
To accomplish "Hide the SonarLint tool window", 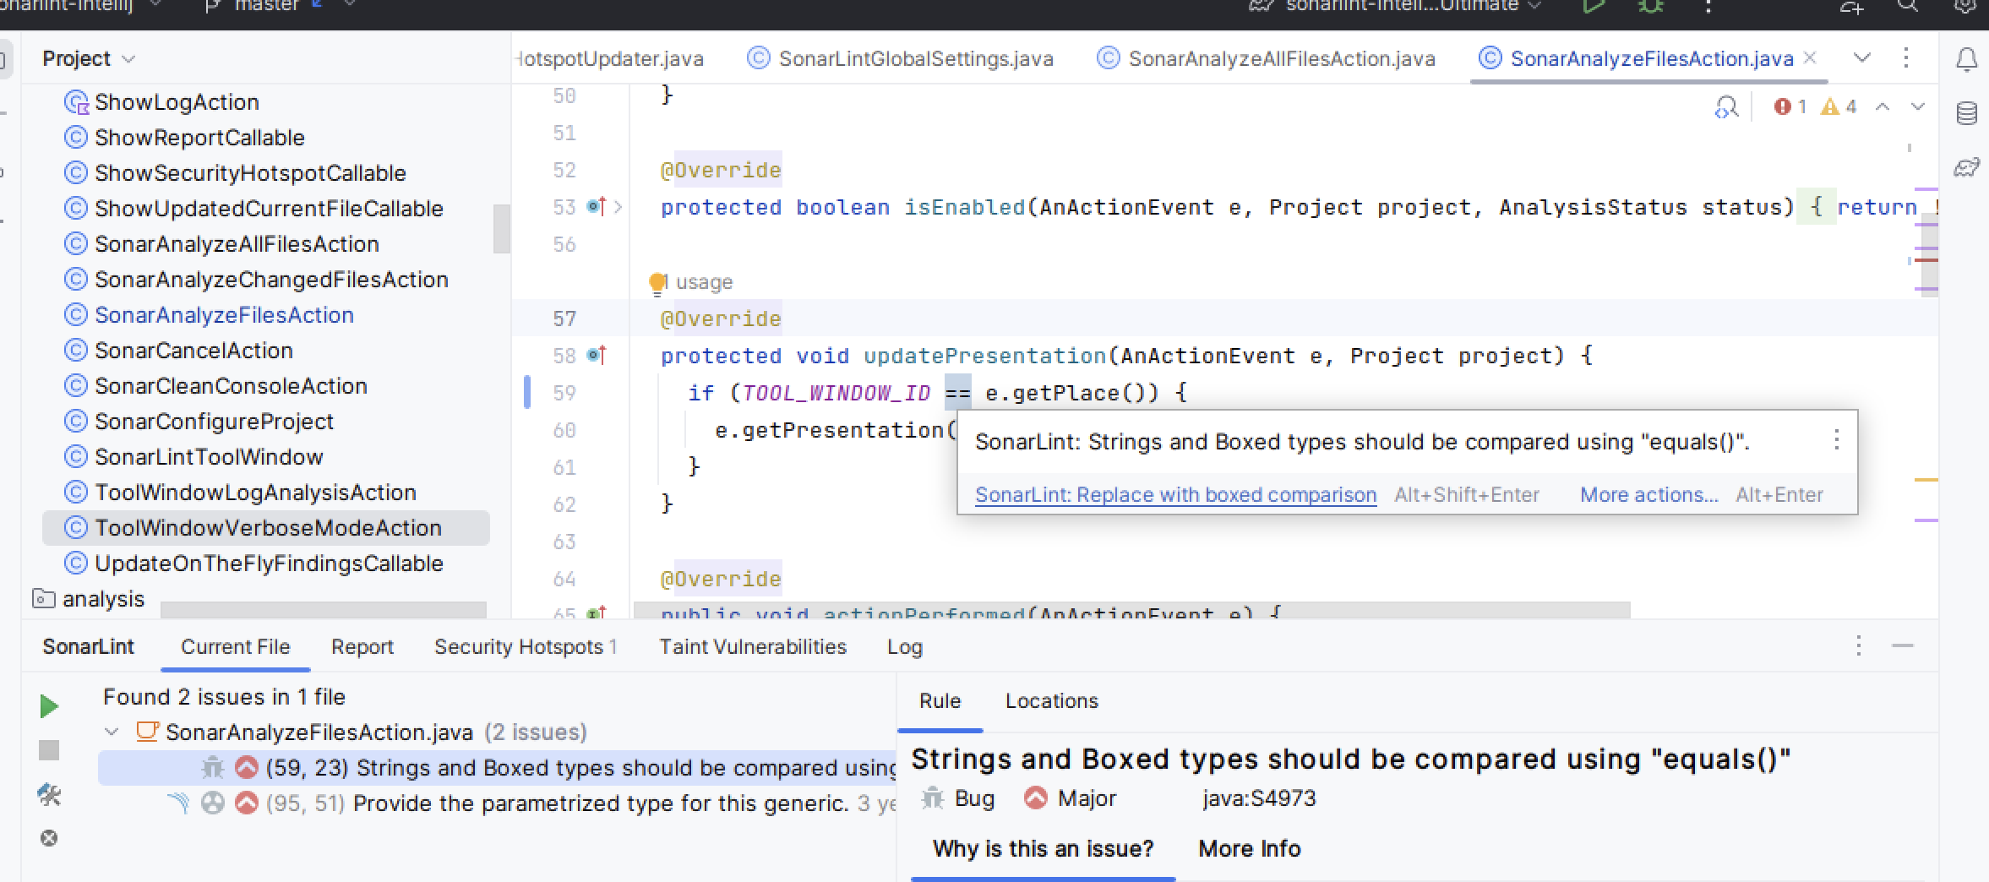I will coord(1902,646).
